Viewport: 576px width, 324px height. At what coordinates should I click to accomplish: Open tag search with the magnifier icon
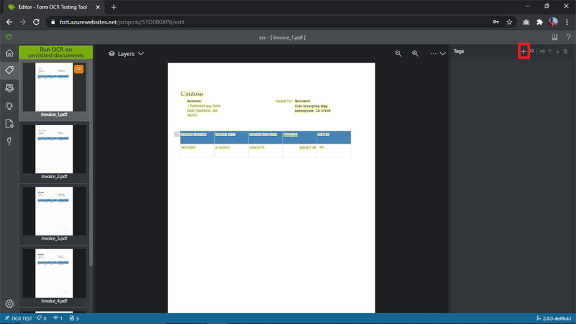(x=532, y=51)
